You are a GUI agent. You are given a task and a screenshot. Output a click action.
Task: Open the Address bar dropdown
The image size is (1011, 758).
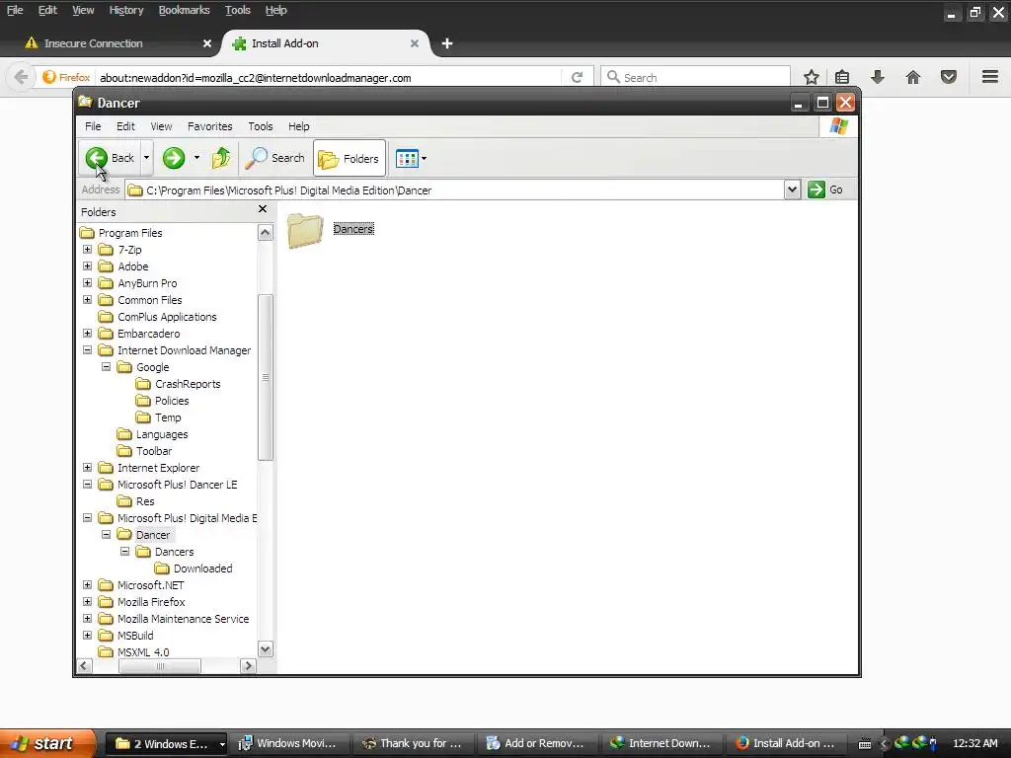[x=793, y=189]
